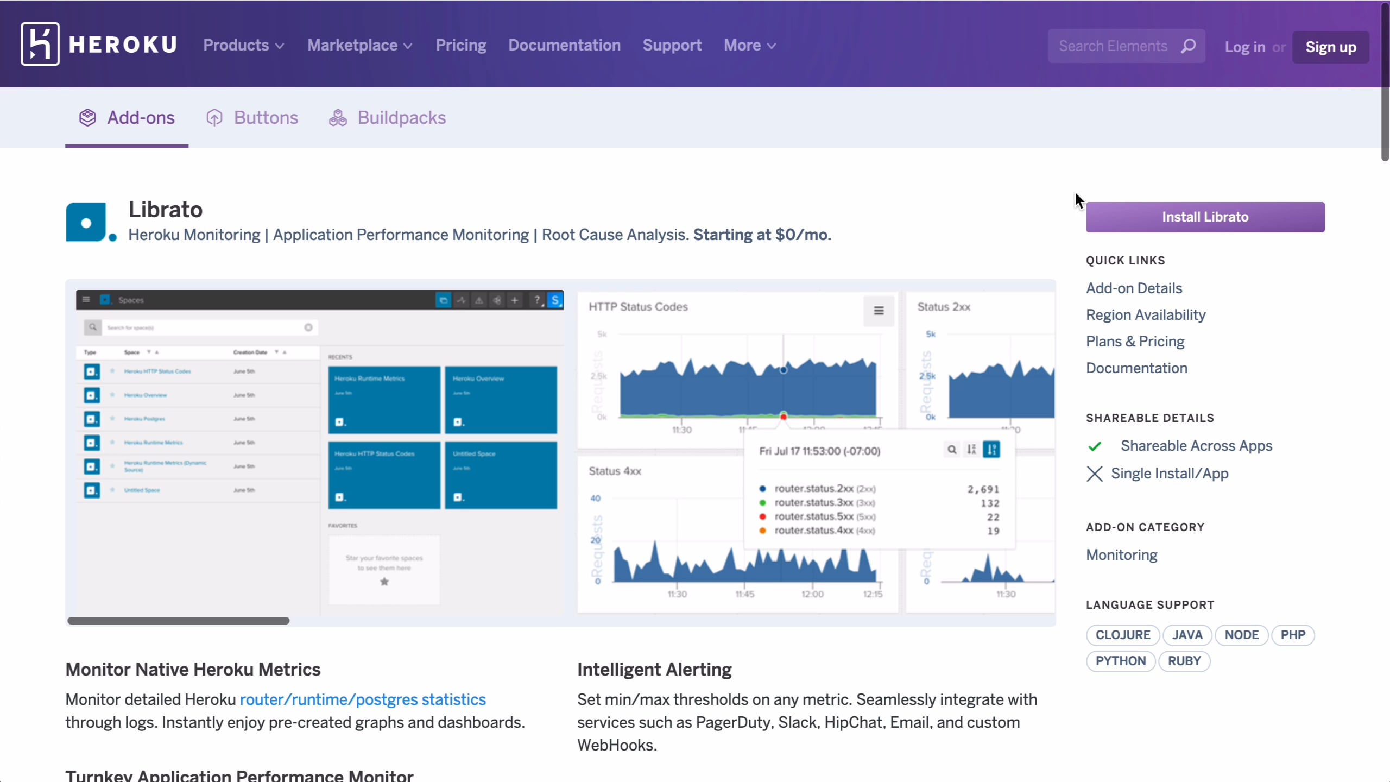Click the Buttons upload icon
Screen dimensions: 1390x782
click(214, 117)
